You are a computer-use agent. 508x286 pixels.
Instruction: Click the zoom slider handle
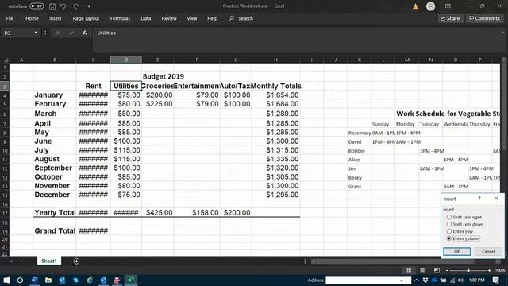[x=468, y=270]
